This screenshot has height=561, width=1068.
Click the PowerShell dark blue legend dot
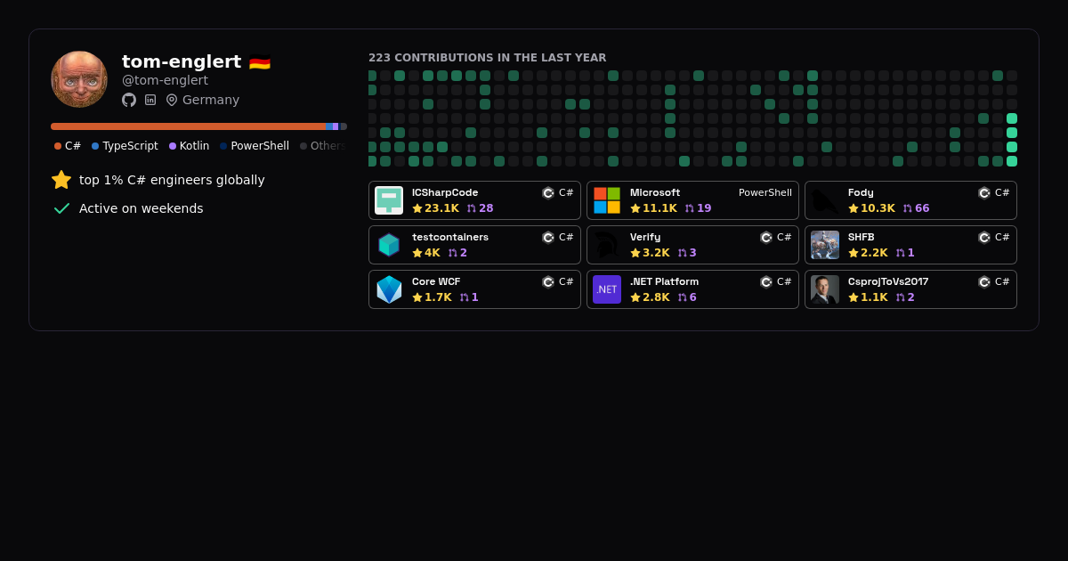(223, 146)
